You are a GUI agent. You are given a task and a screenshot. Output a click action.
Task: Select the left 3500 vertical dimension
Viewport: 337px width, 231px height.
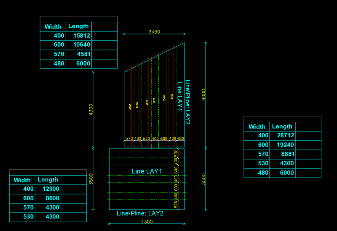pos(91,179)
